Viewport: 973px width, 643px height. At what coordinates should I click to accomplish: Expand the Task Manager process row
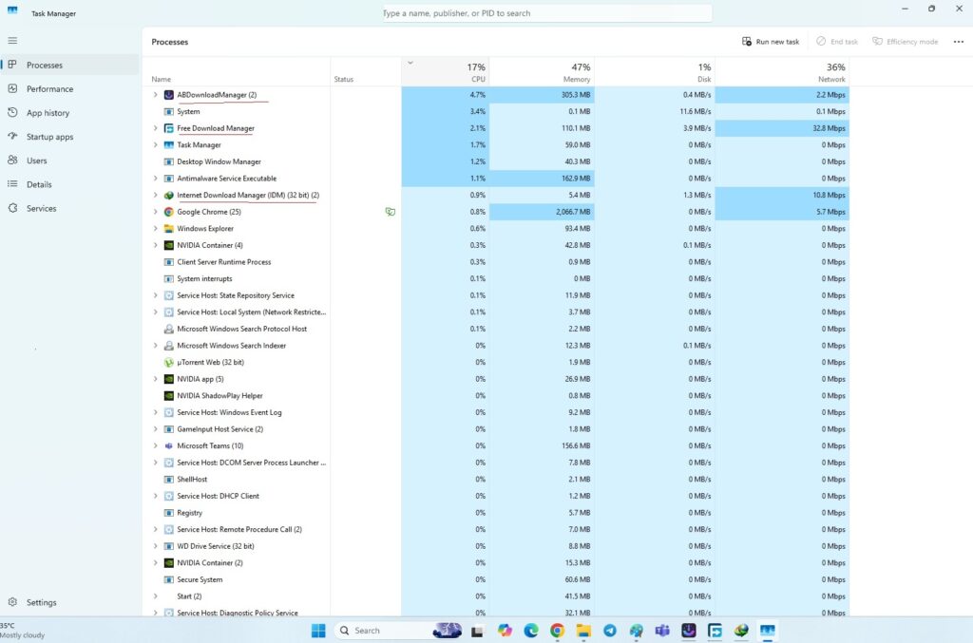(155, 145)
